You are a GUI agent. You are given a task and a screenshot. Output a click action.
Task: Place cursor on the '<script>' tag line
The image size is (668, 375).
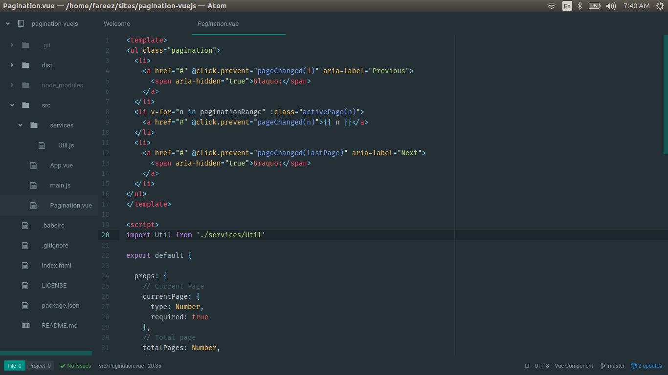(x=142, y=225)
